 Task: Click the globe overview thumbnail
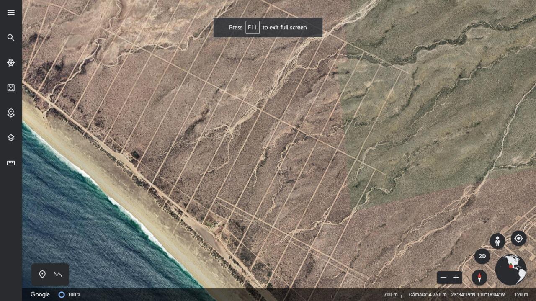[x=512, y=270]
